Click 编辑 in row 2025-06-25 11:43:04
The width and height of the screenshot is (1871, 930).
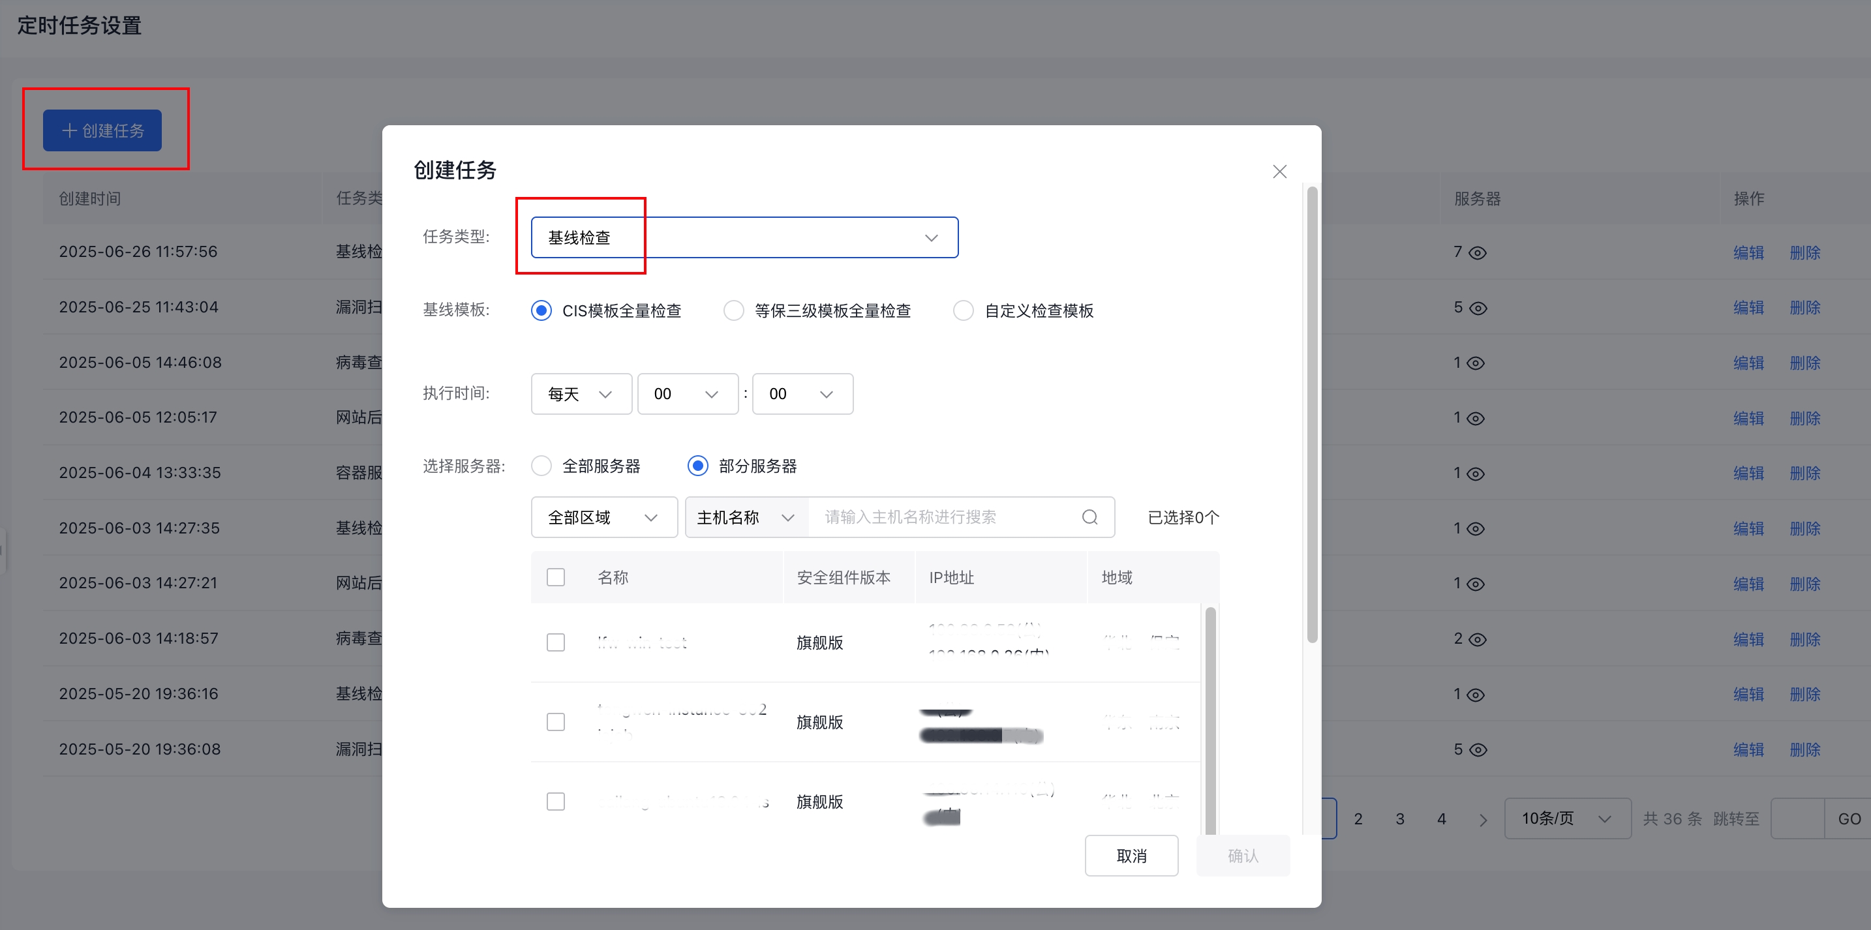[1748, 308]
